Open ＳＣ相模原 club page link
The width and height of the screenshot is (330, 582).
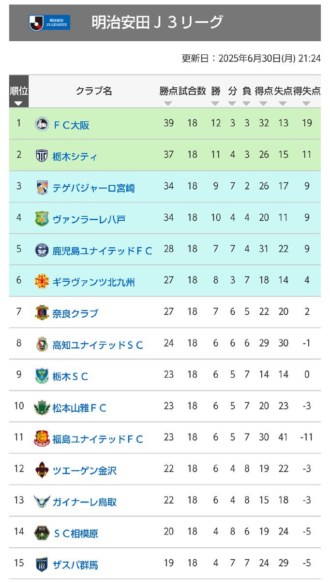[x=75, y=533]
